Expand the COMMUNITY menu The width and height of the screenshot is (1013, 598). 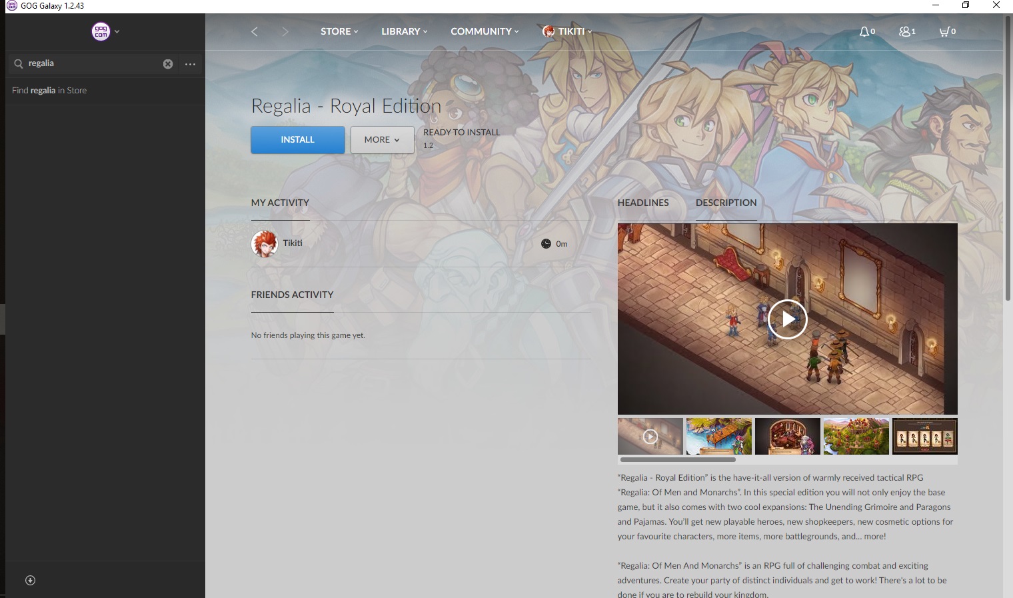point(485,31)
